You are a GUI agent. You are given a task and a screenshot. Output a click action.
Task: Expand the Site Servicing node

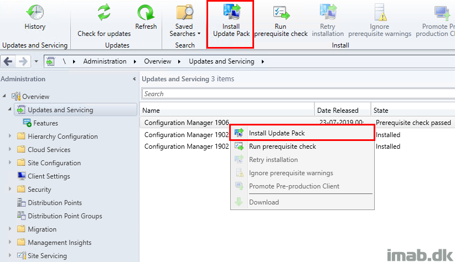tap(10, 255)
